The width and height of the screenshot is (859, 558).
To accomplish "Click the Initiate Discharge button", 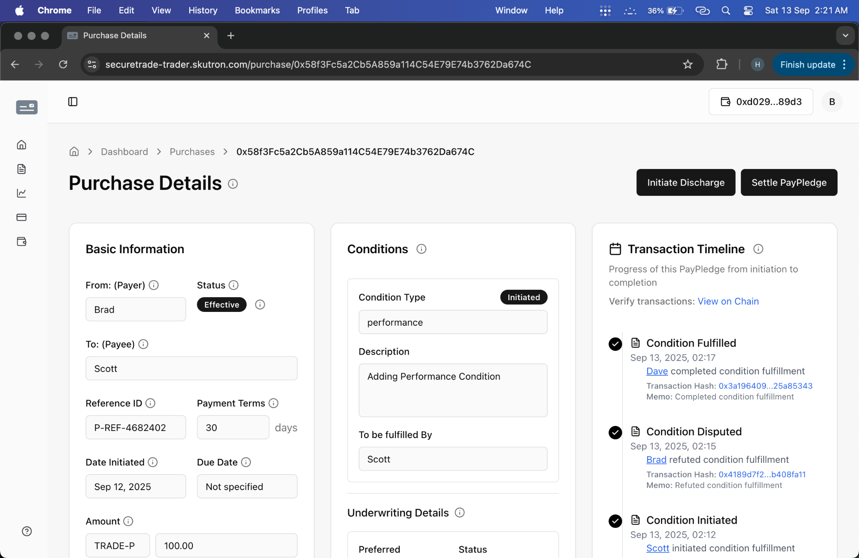I will 686,182.
